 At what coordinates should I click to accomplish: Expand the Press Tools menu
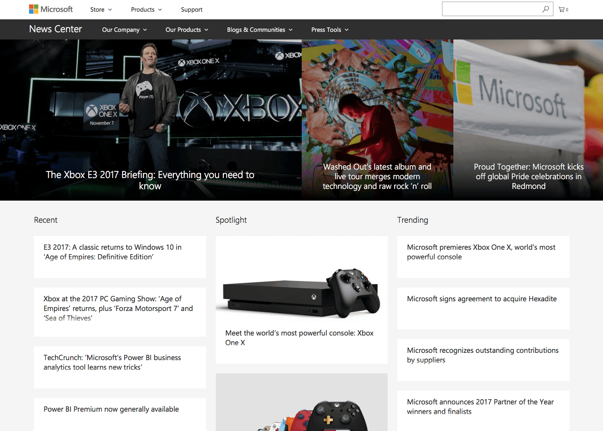pyautogui.click(x=330, y=30)
